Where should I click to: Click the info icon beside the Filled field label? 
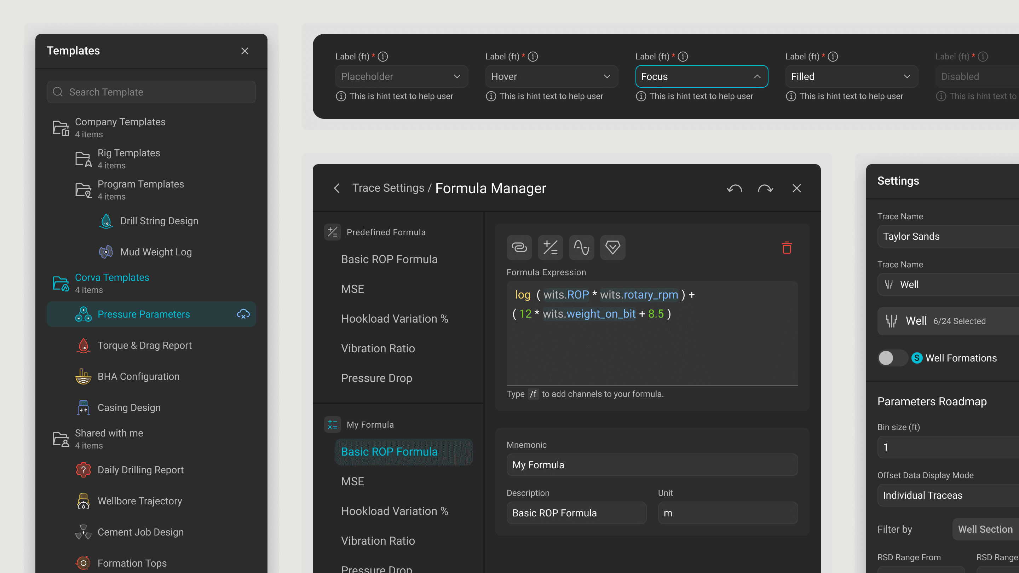click(833, 57)
